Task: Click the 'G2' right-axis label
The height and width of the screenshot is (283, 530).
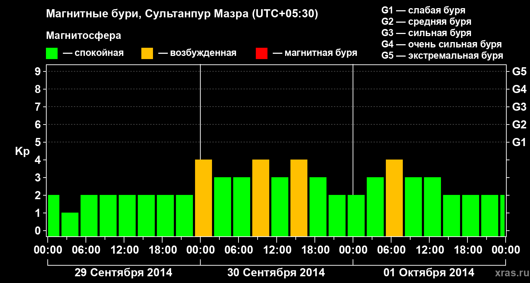Action: click(x=519, y=125)
